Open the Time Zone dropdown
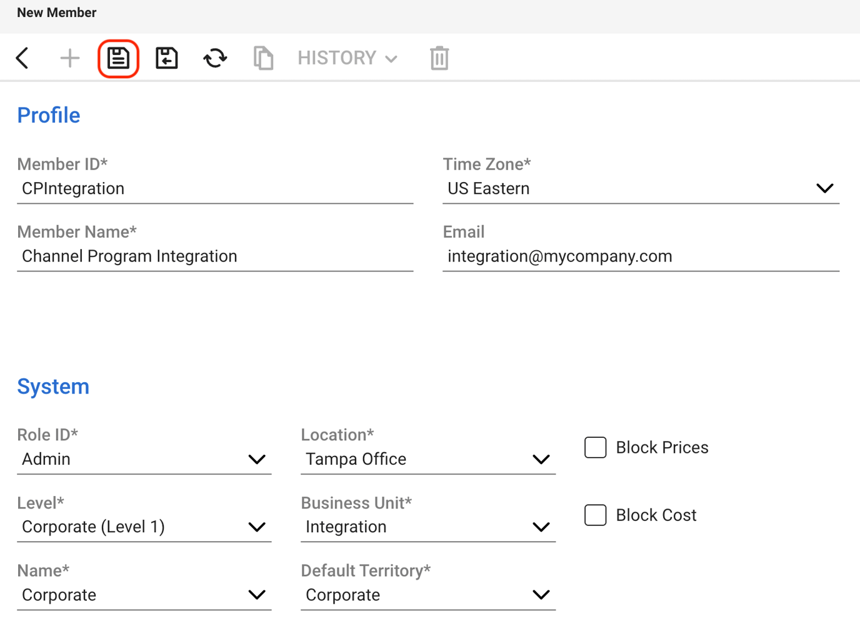Image resolution: width=860 pixels, height=638 pixels. click(825, 188)
